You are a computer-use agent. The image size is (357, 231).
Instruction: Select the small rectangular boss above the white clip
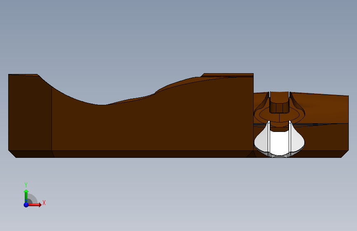click(x=279, y=102)
